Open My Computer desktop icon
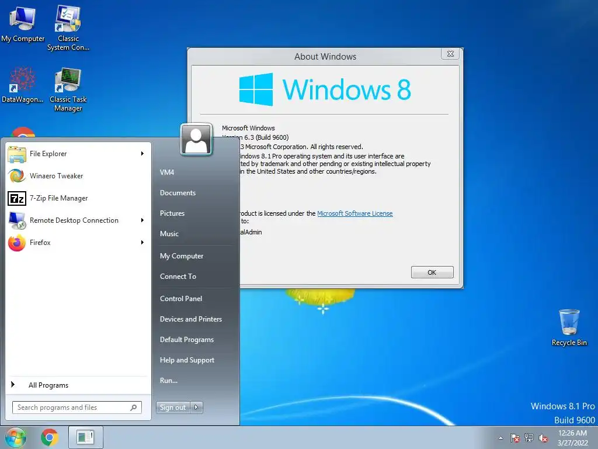This screenshot has width=598, height=449. pos(23,24)
